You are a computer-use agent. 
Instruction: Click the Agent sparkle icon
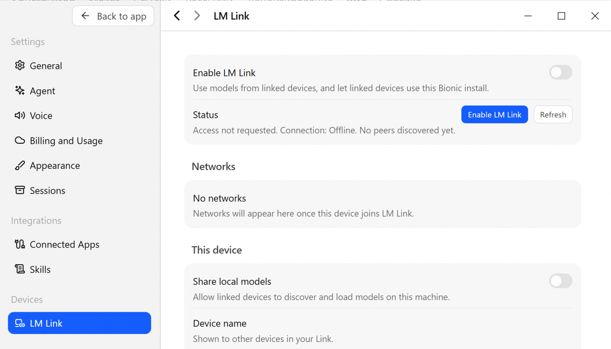tap(20, 90)
